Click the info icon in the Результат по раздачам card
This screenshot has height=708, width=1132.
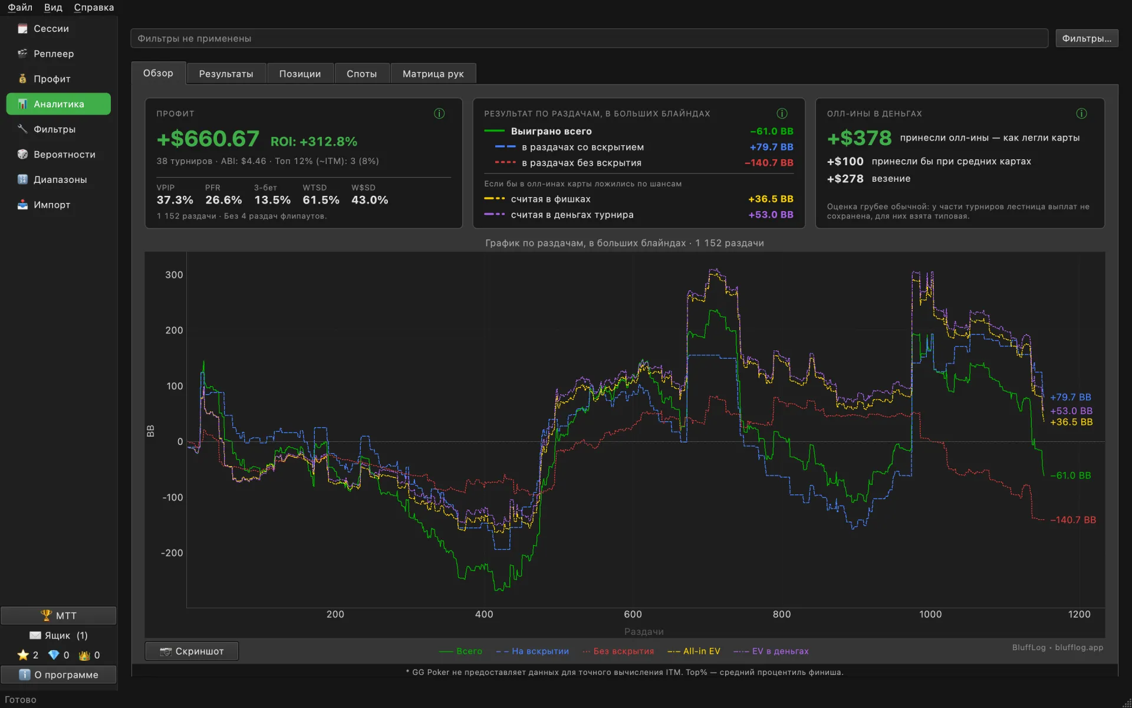(x=782, y=113)
